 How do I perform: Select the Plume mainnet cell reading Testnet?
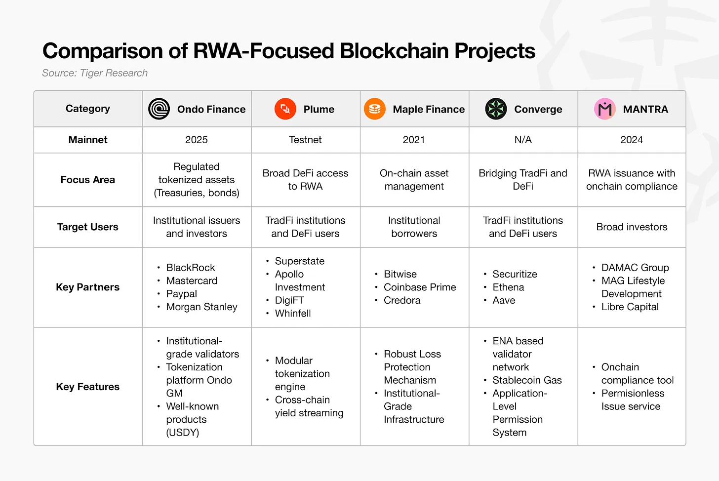[305, 140]
